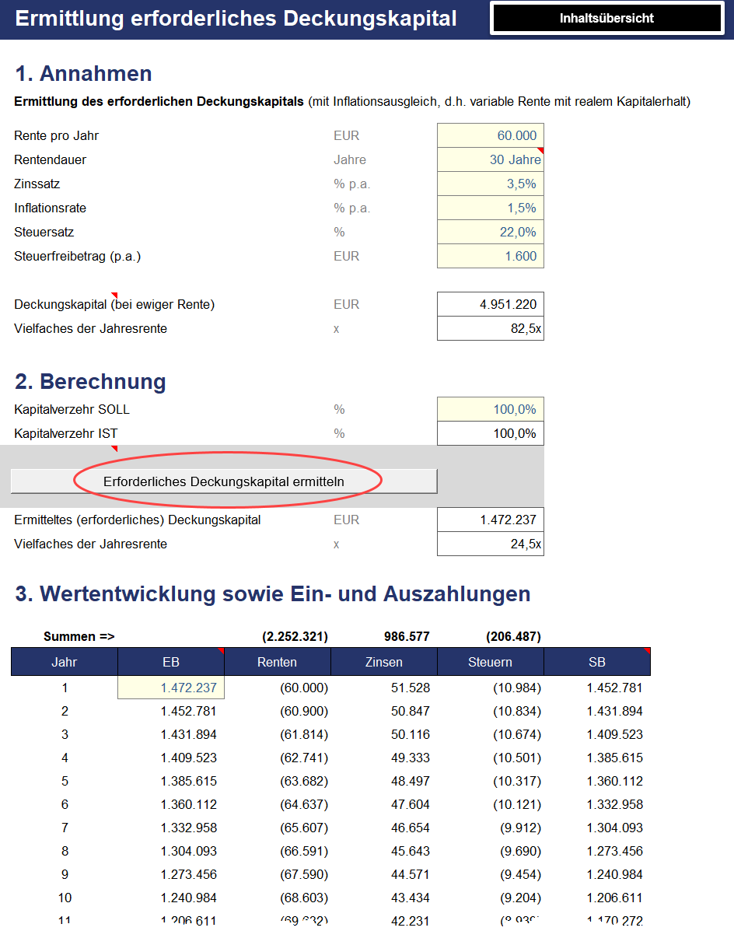734x938 pixels.
Task: Click the EB column header
Action: click(171, 662)
